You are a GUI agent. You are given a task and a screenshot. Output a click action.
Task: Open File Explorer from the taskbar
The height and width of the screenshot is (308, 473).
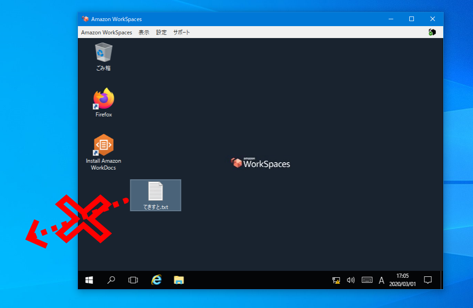click(178, 280)
